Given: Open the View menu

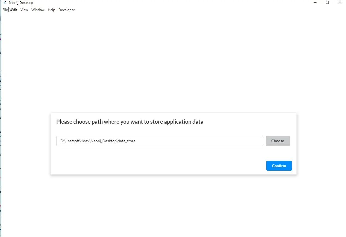Looking at the screenshot, I should 24,10.
